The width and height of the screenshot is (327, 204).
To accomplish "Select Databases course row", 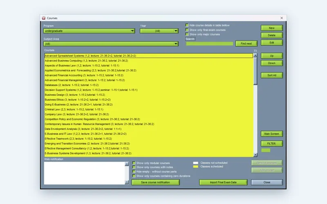I will tap(149, 85).
